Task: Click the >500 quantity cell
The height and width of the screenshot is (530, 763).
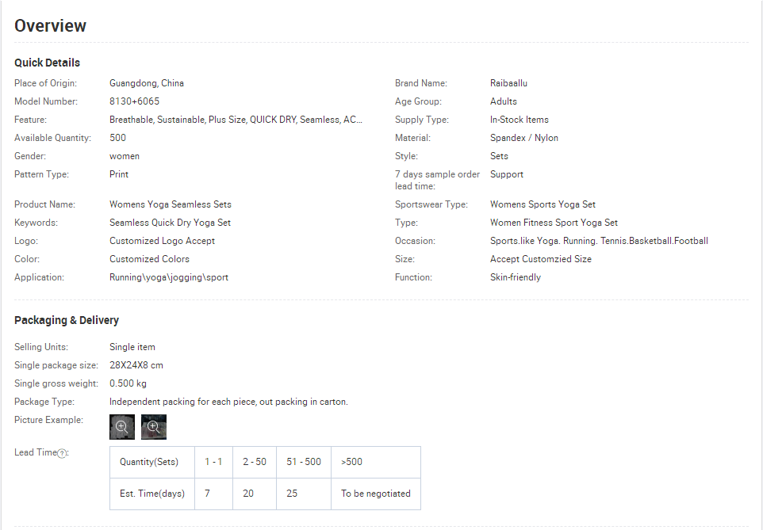Action: point(376,463)
